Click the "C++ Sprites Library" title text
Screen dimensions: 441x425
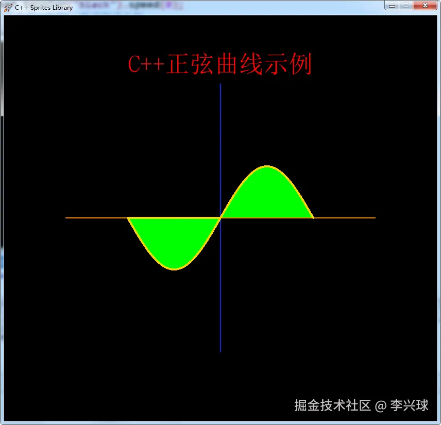(44, 8)
